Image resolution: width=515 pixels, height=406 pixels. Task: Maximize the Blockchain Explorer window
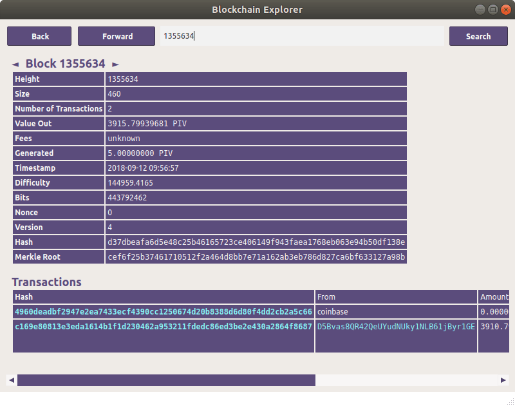492,10
